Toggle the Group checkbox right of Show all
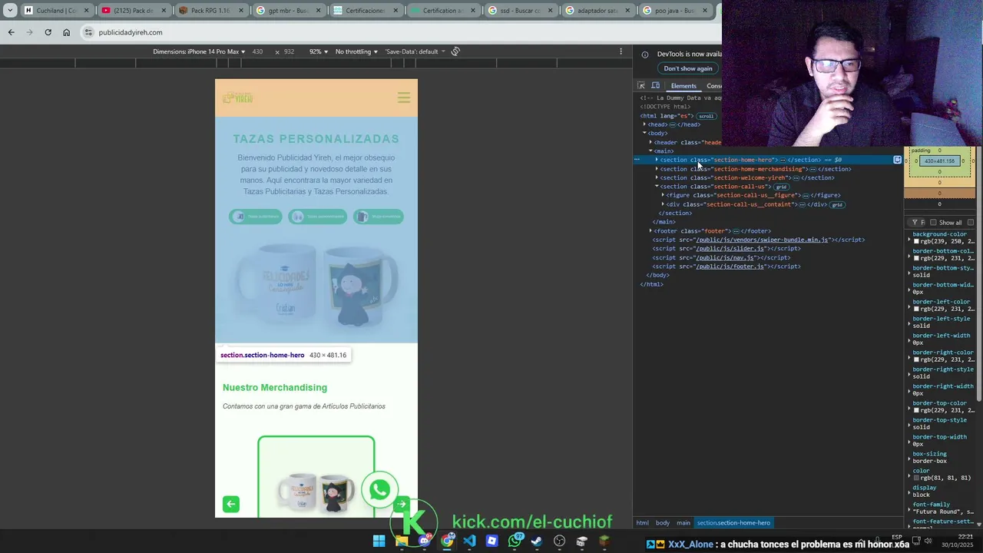Viewport: 983px width, 553px height. (x=970, y=223)
